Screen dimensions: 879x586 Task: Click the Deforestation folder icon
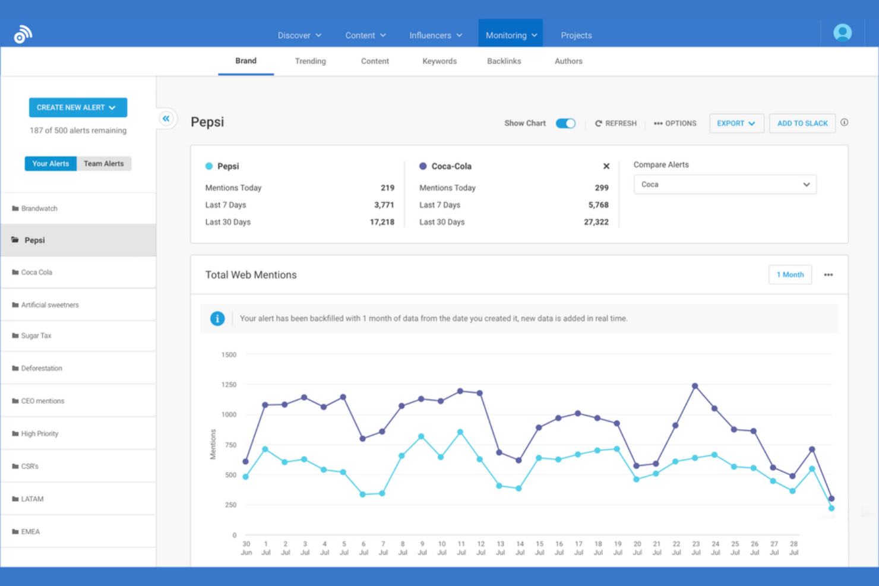click(15, 368)
